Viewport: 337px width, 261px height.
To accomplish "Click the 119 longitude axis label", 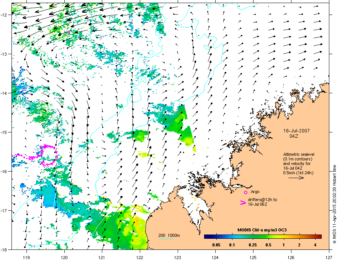I will point(26,257).
